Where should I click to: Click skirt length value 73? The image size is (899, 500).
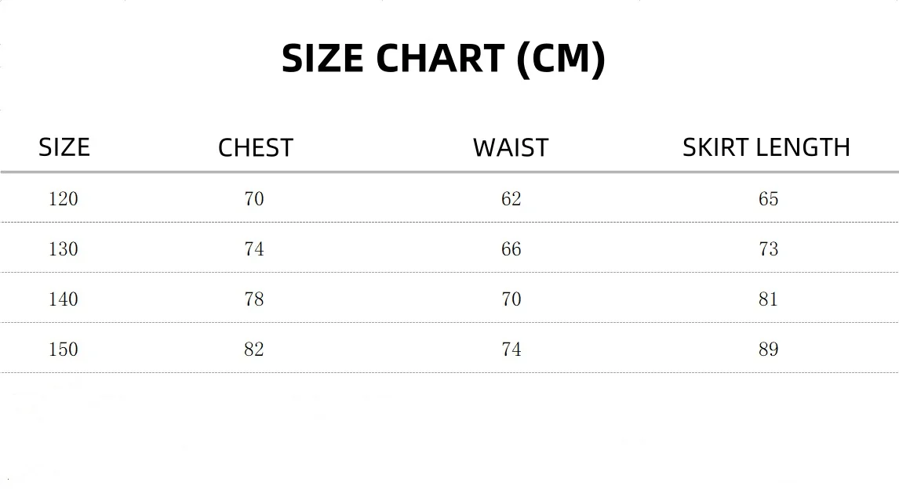pos(768,248)
